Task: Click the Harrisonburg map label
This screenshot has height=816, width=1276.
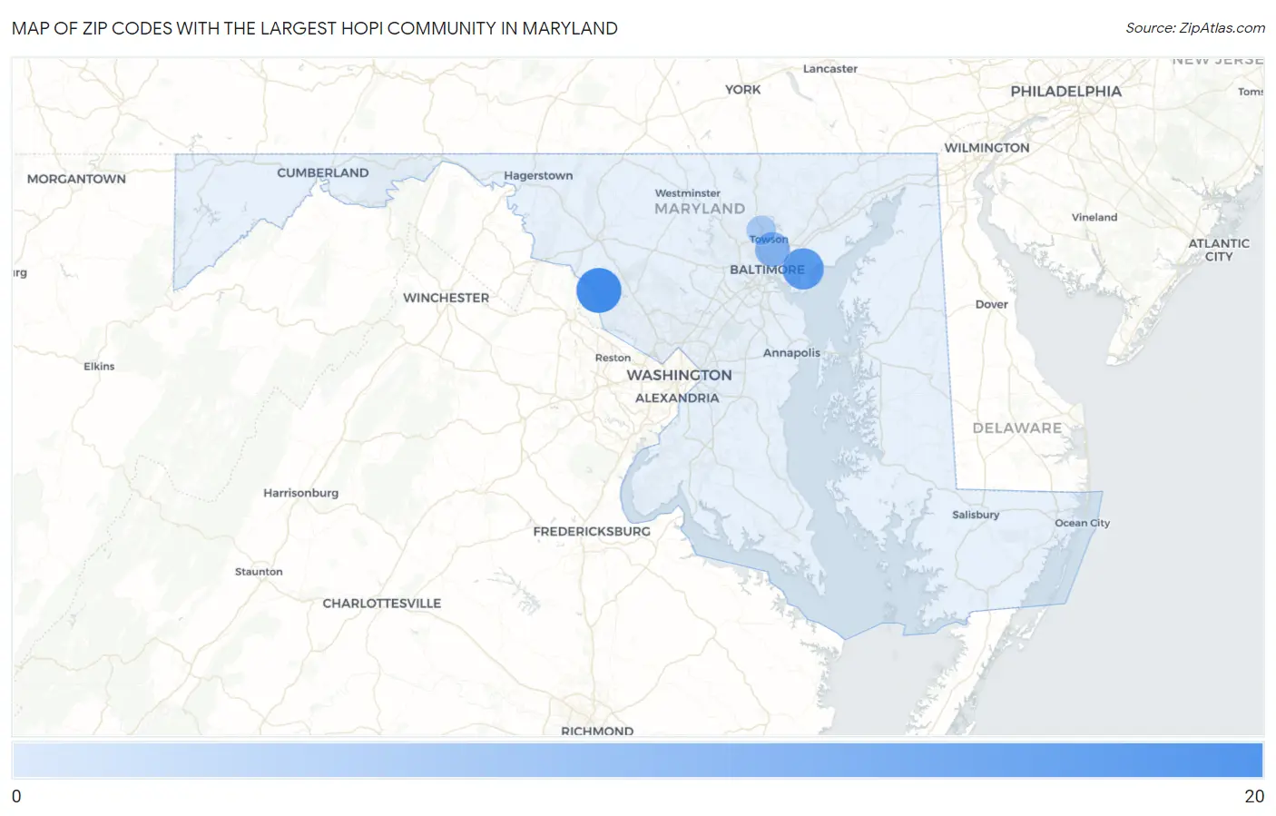Action: pyautogui.click(x=300, y=493)
